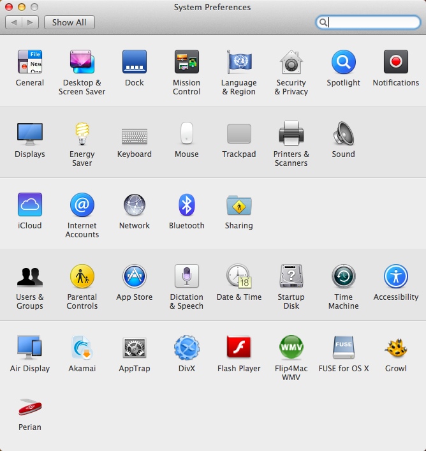Select the Time Machine icon
The width and height of the screenshot is (426, 451).
click(343, 277)
